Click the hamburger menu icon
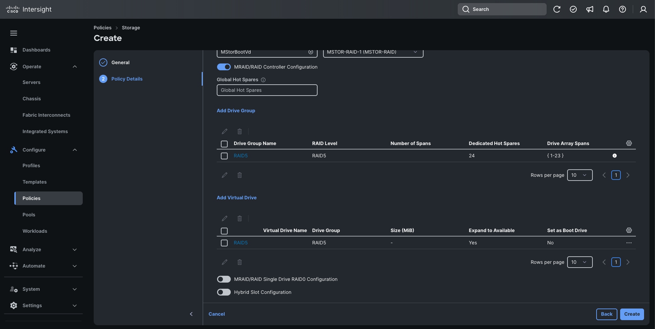655x329 pixels. [14, 33]
